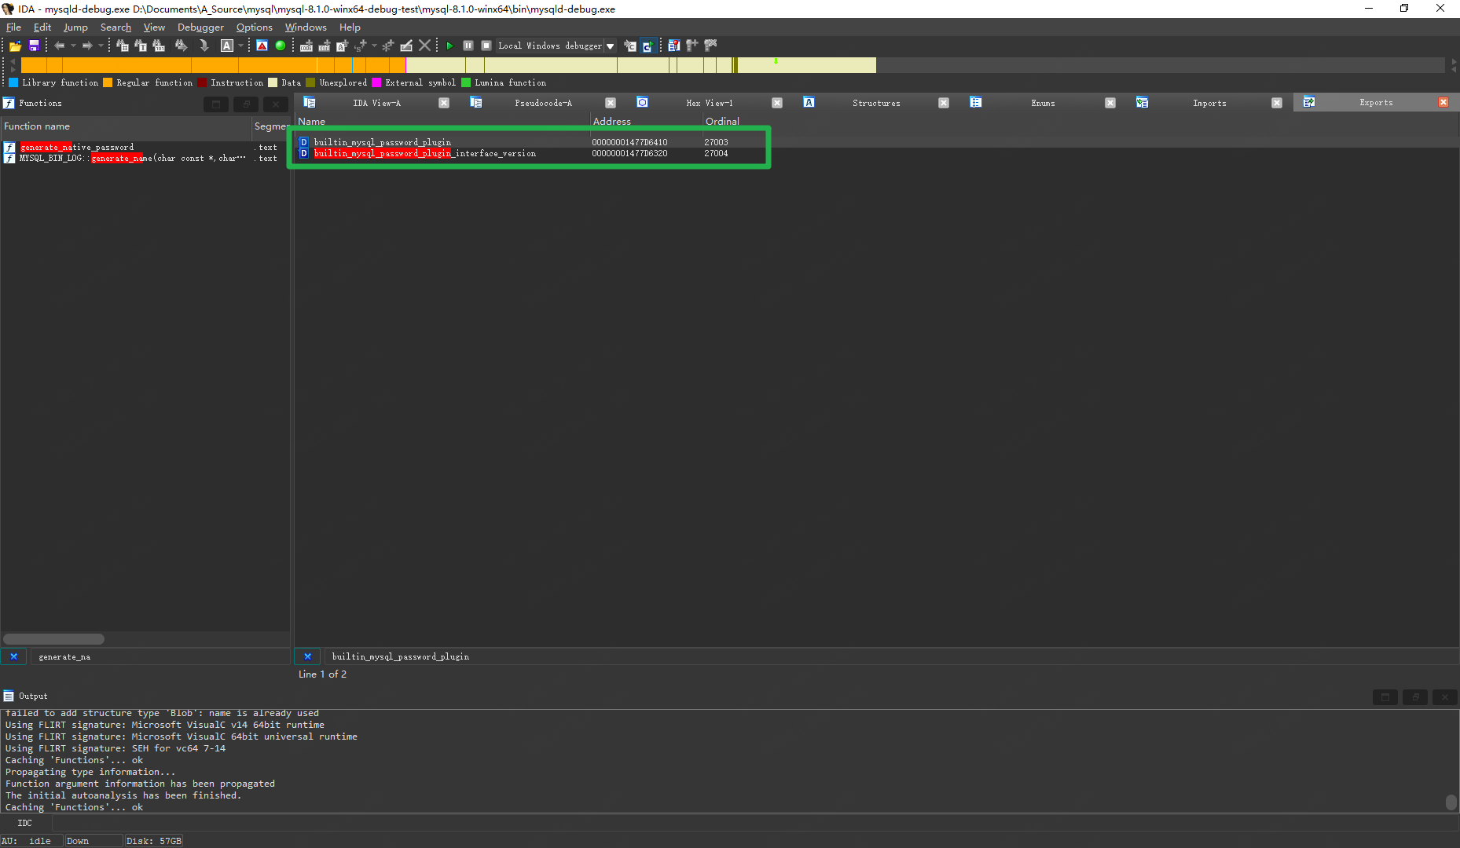The width and height of the screenshot is (1460, 848).
Task: Click the add breakpoint toolbar icon
Action: tap(691, 46)
